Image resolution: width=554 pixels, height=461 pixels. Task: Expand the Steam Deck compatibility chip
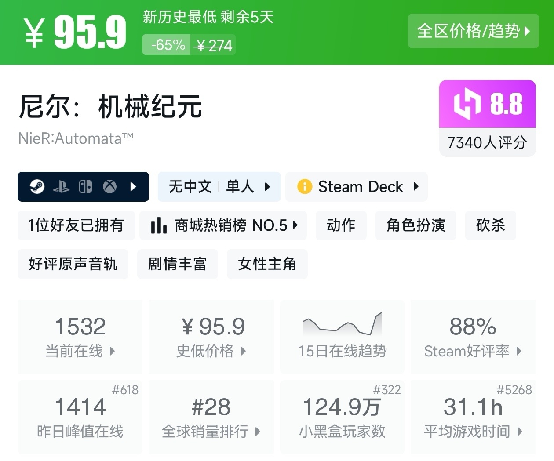[x=357, y=187]
